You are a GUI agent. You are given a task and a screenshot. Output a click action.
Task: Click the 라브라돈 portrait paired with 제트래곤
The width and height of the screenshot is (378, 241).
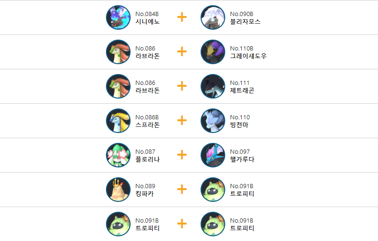click(118, 86)
